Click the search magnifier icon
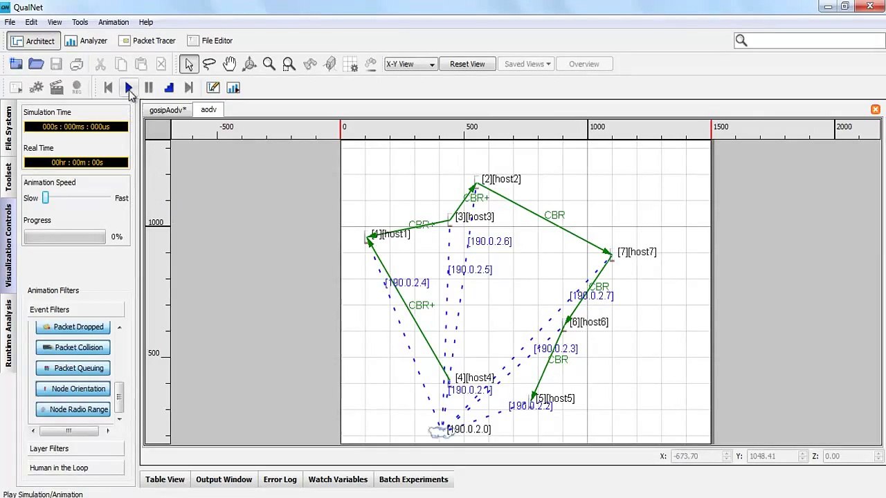Image resolution: width=886 pixels, height=498 pixels. click(741, 41)
